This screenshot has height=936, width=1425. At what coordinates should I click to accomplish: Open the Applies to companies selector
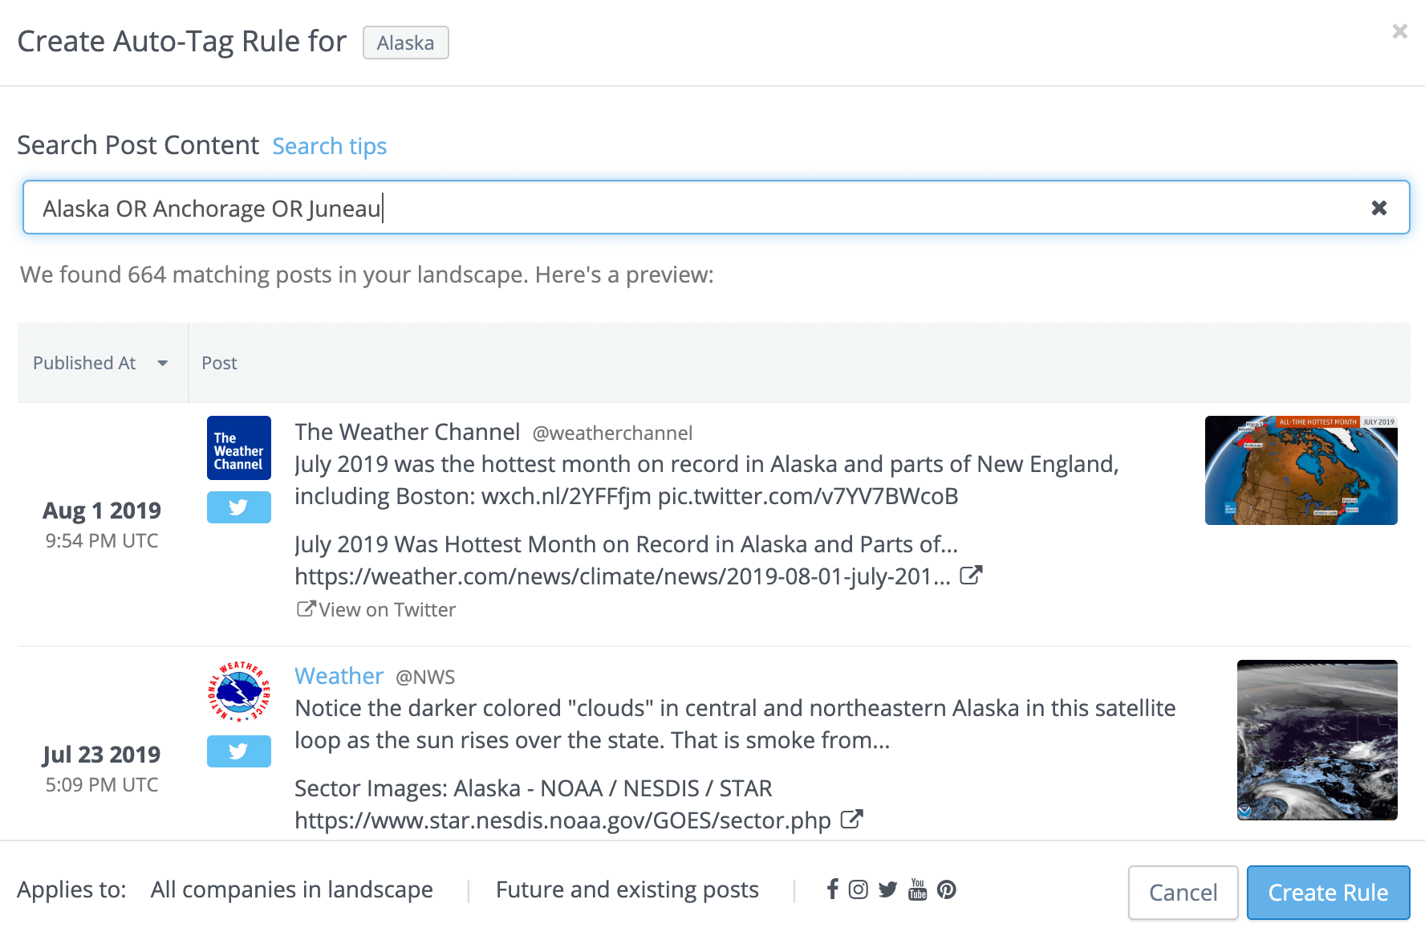292,889
